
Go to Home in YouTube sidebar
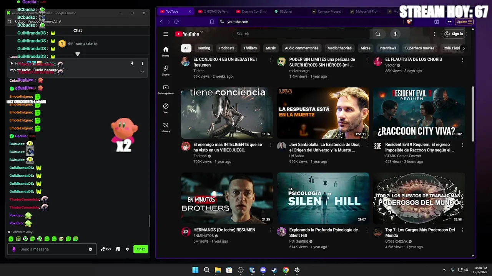166,51
